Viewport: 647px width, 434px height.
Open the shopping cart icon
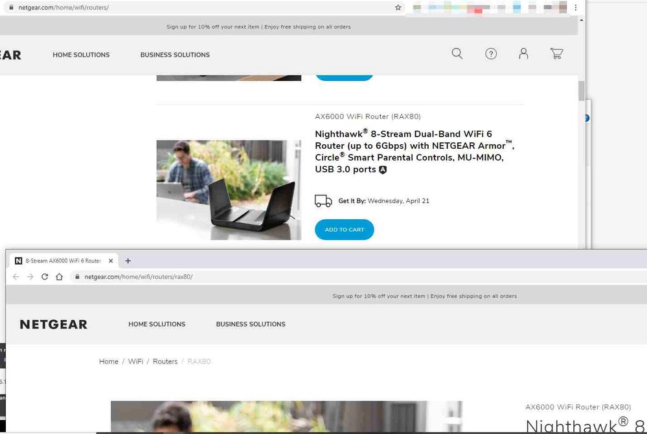click(556, 54)
